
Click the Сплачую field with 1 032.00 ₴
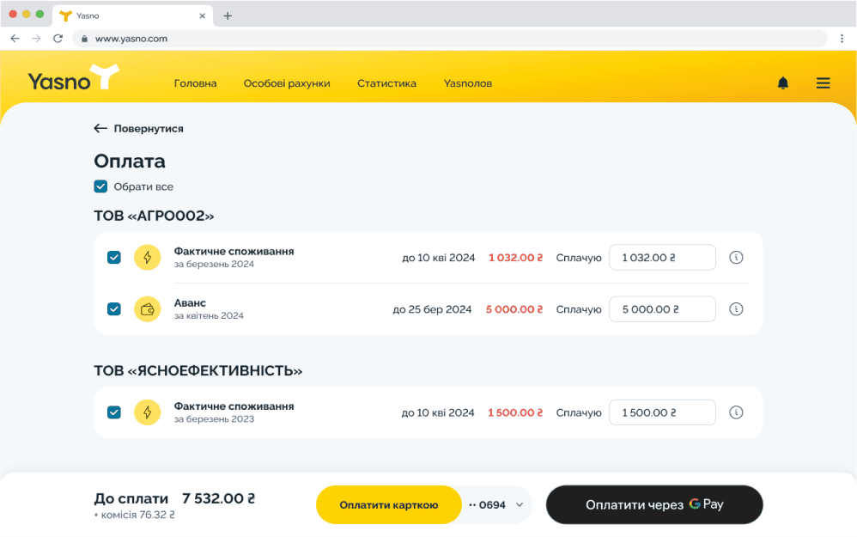pyautogui.click(x=662, y=258)
